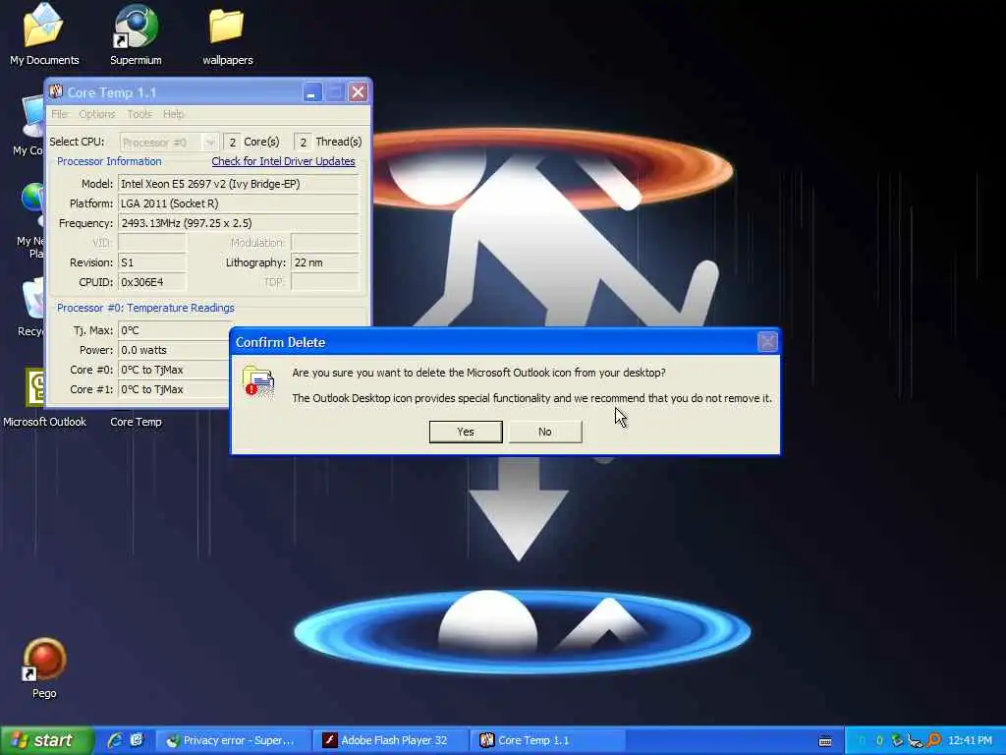Screen dimensions: 1006x755
Task: Click the network connection tray icon
Action: [x=916, y=741]
